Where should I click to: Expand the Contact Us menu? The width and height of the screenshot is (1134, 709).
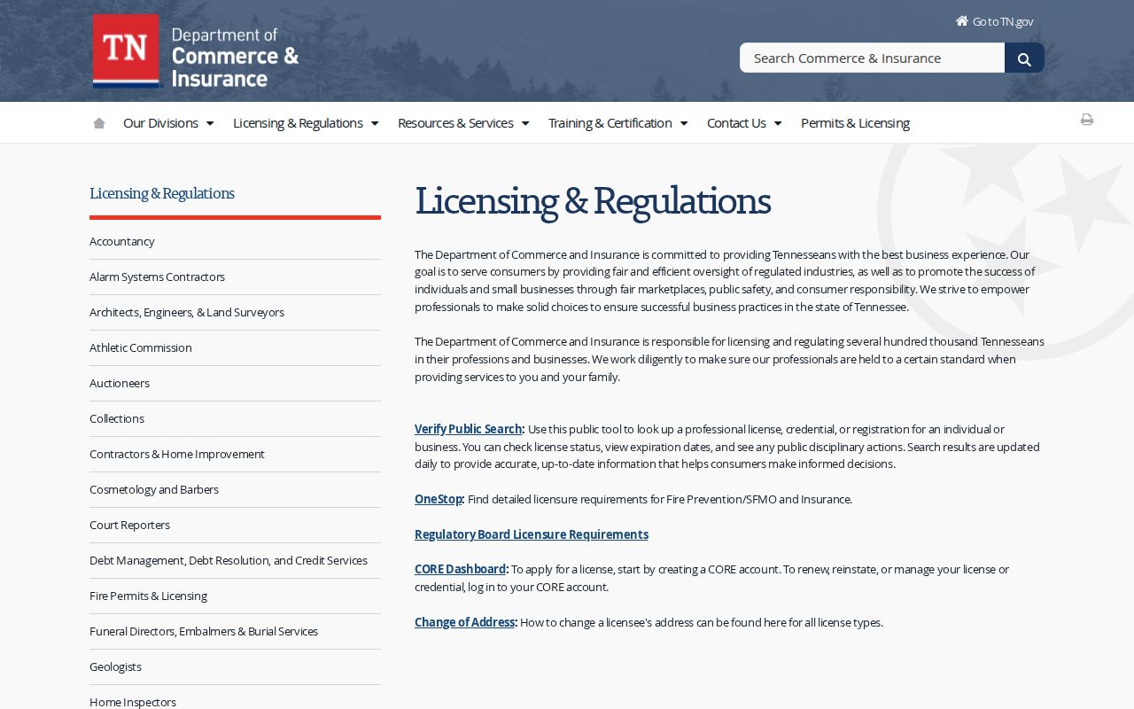point(744,123)
